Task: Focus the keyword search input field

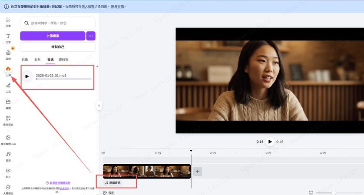Action: point(58,23)
